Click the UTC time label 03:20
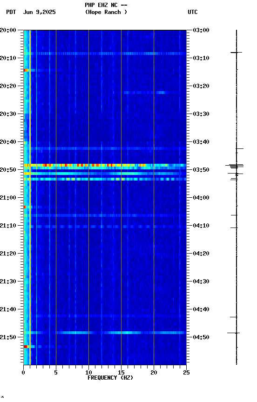 tap(201, 86)
